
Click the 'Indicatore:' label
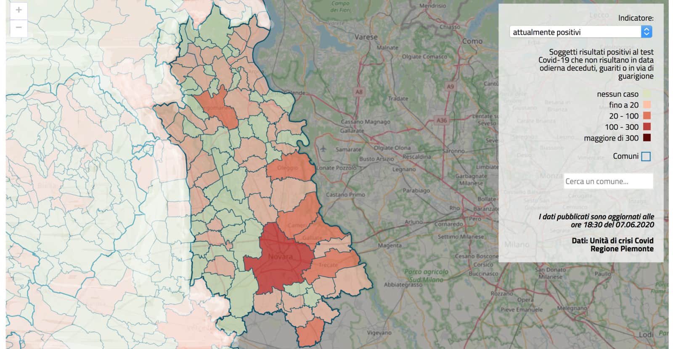(x=636, y=18)
